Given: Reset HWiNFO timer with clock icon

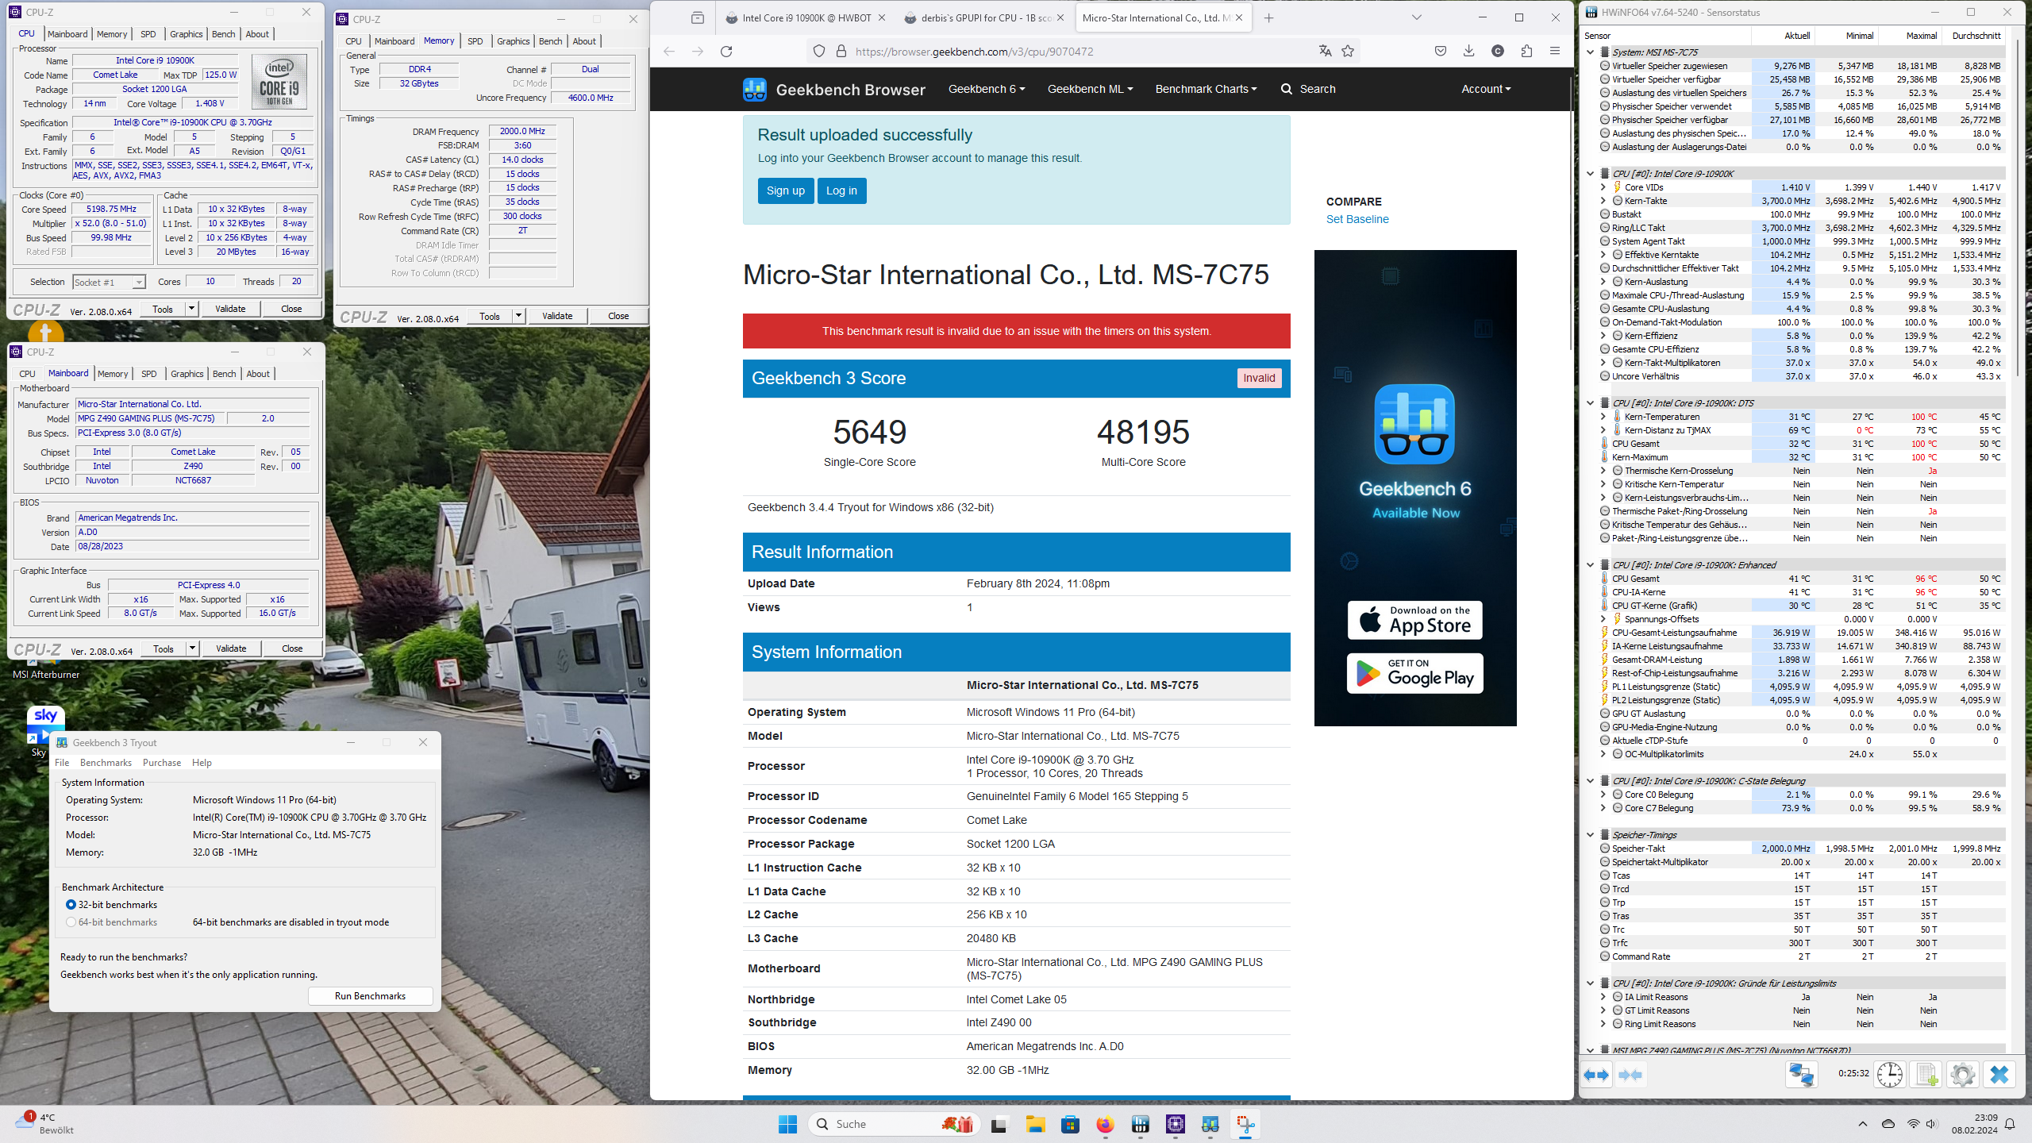Looking at the screenshot, I should (x=1890, y=1075).
